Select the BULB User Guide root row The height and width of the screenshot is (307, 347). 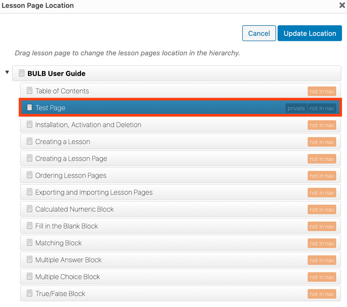click(x=177, y=73)
